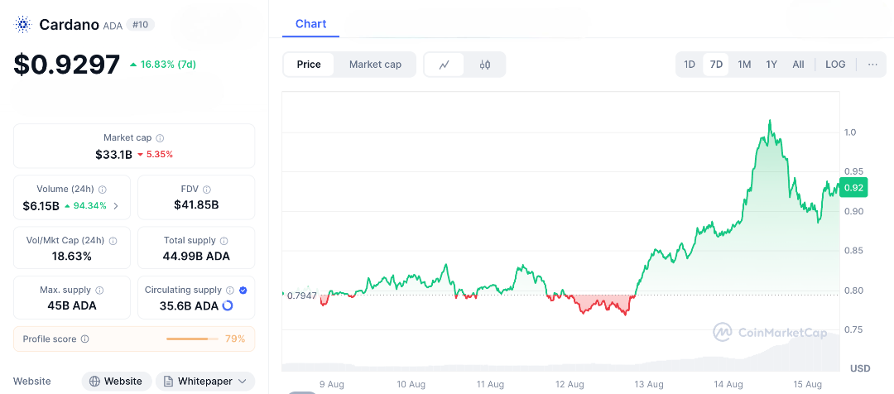The height and width of the screenshot is (394, 894).
Task: Click the ADA ticker symbol text
Action: click(113, 26)
